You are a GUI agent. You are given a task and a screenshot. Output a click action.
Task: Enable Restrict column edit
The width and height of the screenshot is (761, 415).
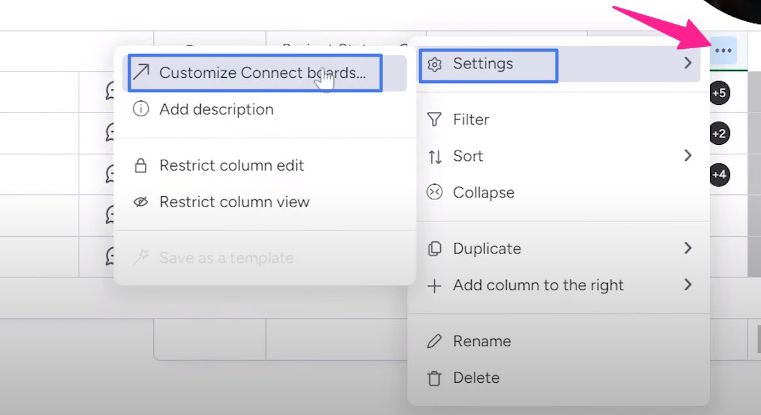coord(231,165)
